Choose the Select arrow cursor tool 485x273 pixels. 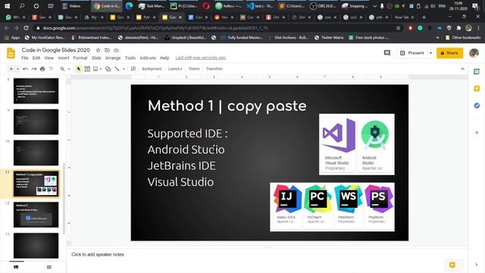coord(79,69)
